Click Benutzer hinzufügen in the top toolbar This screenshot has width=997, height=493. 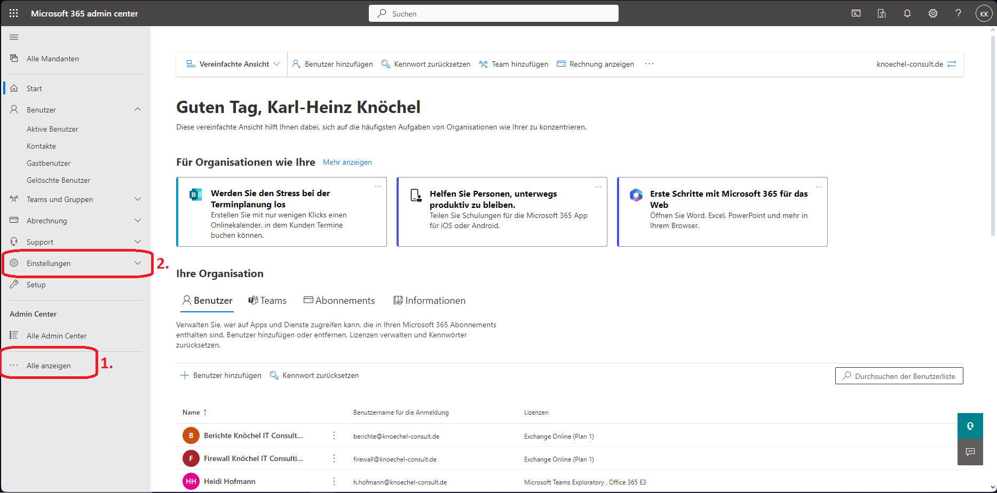[x=333, y=64]
